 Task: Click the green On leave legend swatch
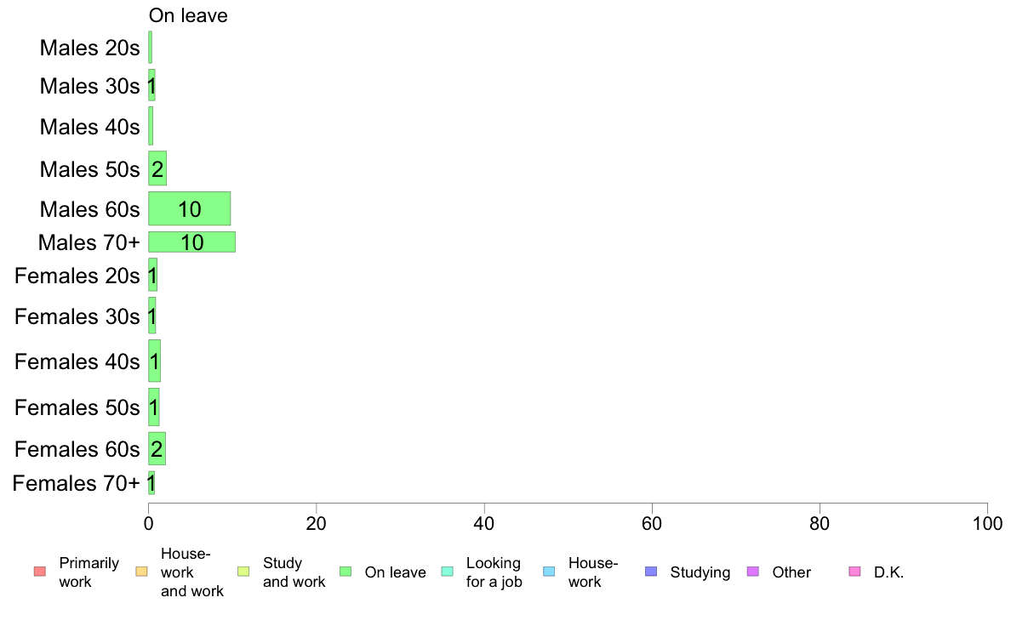346,572
